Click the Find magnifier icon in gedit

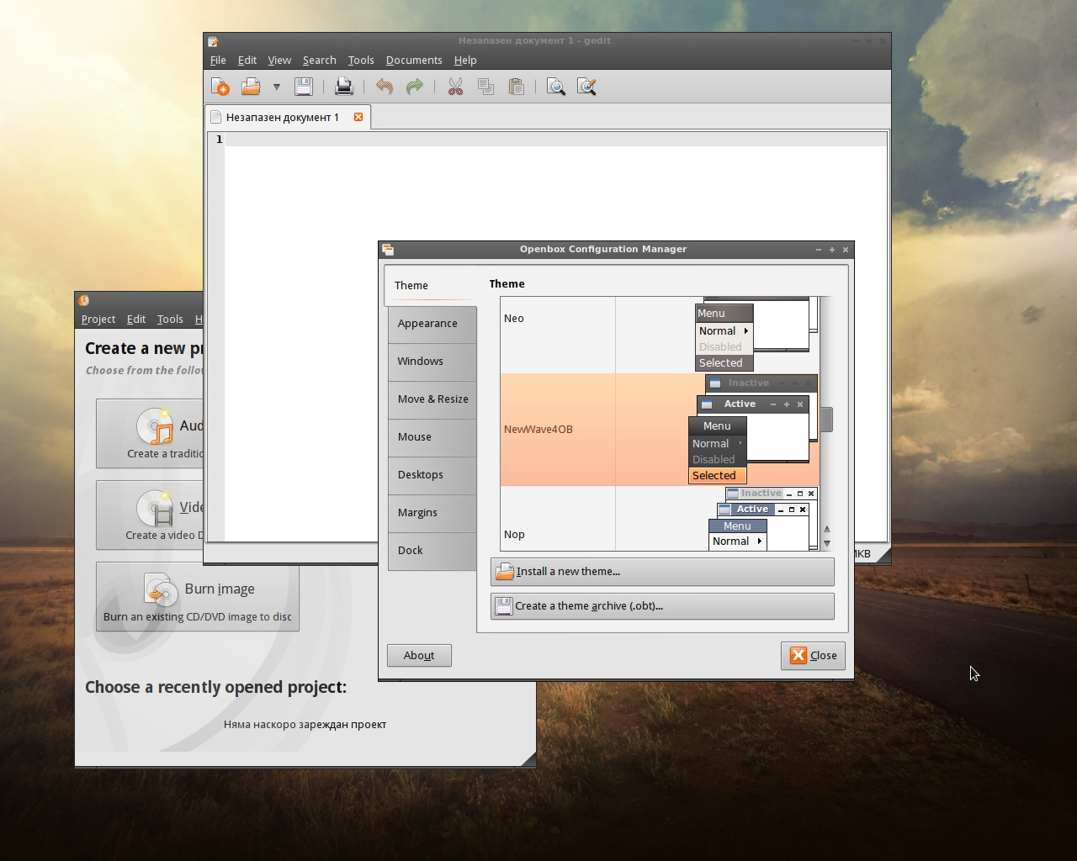[x=555, y=87]
